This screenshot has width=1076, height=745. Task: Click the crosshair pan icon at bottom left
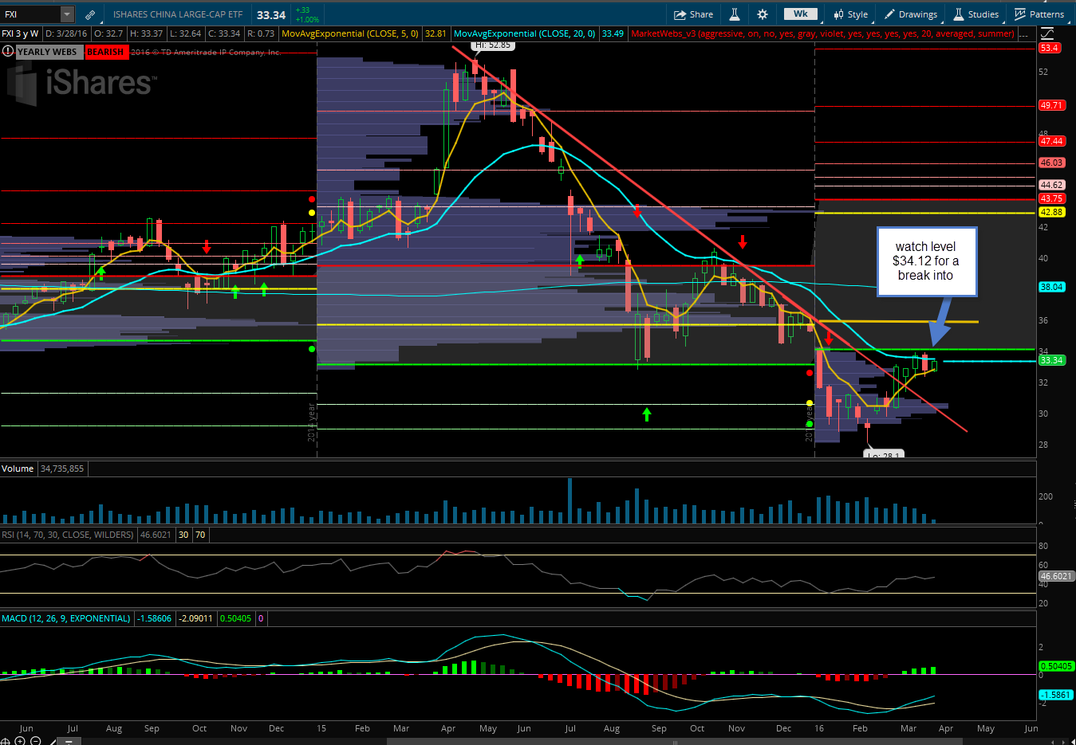coord(6,741)
